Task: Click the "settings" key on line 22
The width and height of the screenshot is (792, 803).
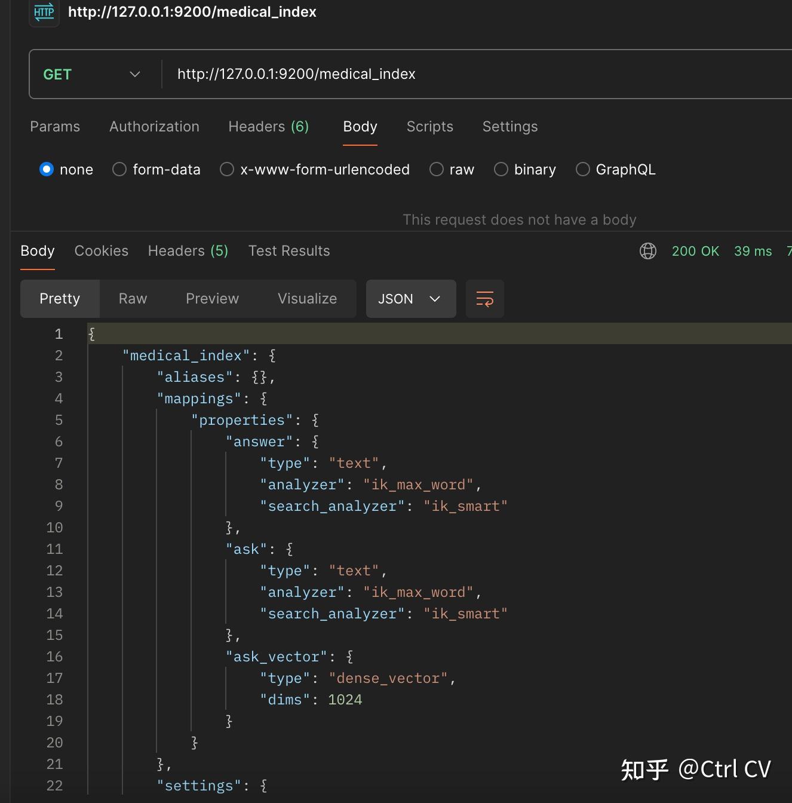Action: pyautogui.click(x=199, y=786)
